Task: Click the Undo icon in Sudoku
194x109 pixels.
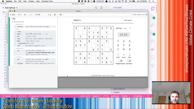Action: [x=118, y=54]
